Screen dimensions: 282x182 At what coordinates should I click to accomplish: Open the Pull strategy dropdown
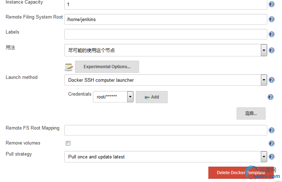click(264, 157)
